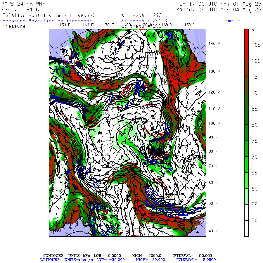This screenshot has width=263, height=263.
Task: Click the "%" unit above the color bar
Action: [x=253, y=29]
